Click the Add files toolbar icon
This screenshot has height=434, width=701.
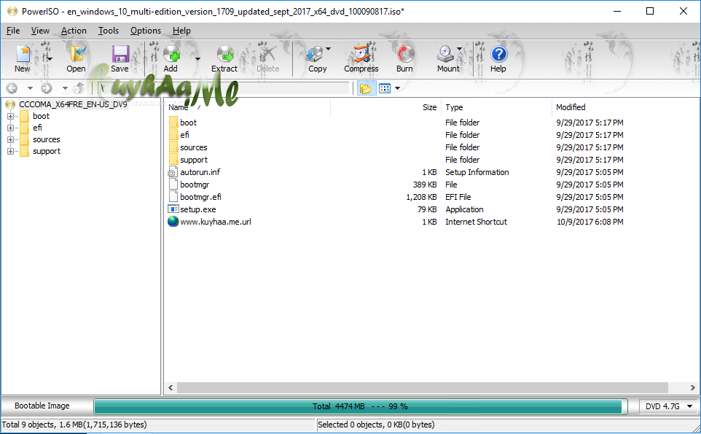[x=171, y=54]
